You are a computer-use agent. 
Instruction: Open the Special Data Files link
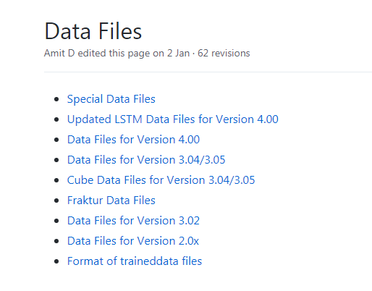[111, 99]
